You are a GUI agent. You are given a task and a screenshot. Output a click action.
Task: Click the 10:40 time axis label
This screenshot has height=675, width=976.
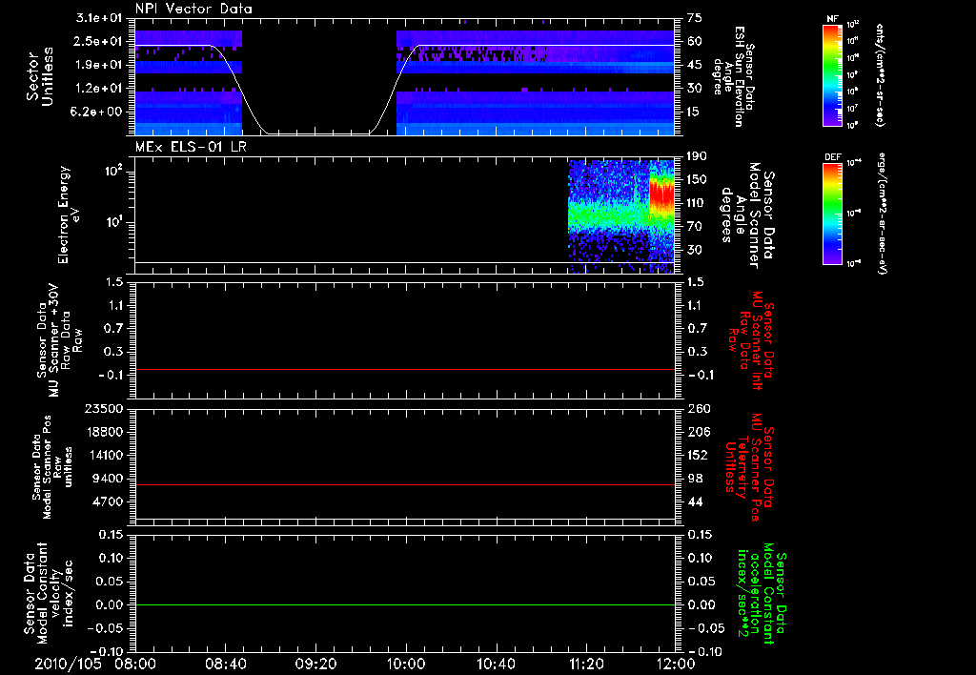[496, 664]
